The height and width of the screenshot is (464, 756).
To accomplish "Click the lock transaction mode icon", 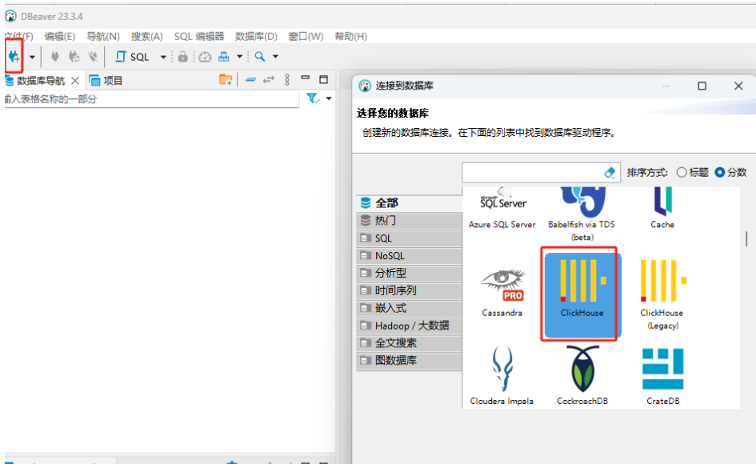I will click(182, 57).
